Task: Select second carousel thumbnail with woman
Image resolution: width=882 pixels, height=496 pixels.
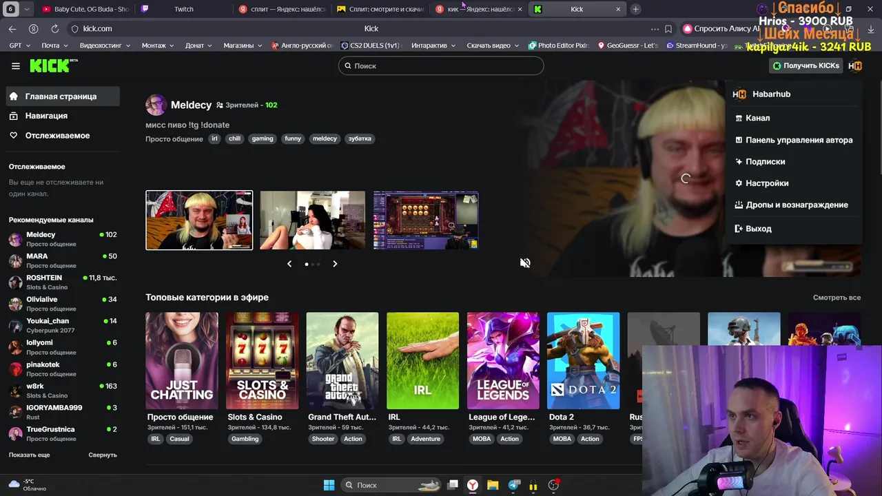Action: [x=313, y=220]
